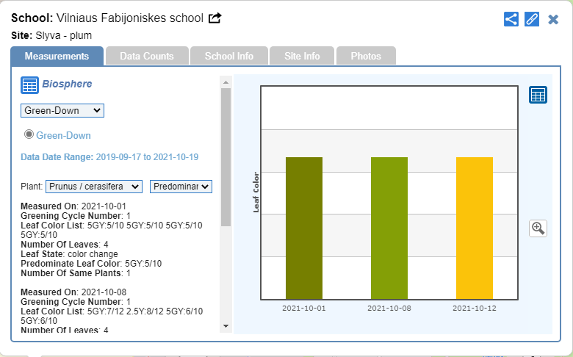Image resolution: width=573 pixels, height=357 pixels.
Task: Click the yellow 2021-10-12 bar
Action: (475, 228)
